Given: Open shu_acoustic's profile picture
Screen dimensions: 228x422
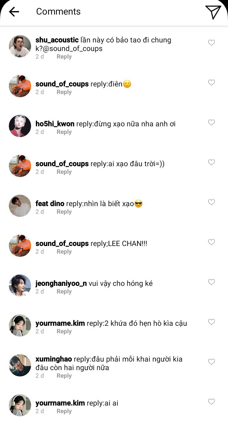Looking at the screenshot, I should [20, 46].
